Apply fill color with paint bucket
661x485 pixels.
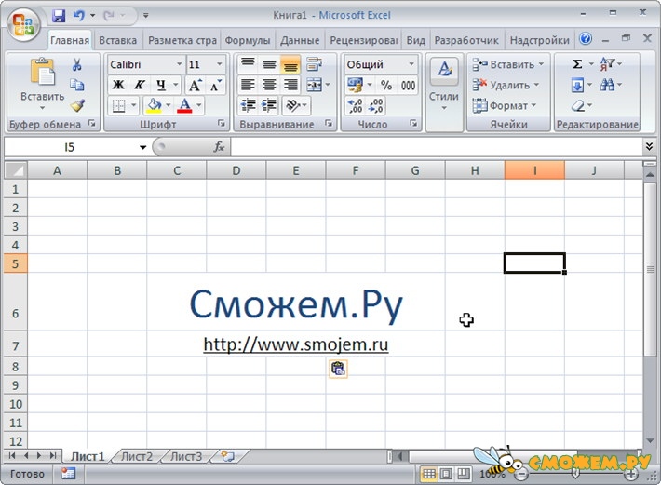pos(154,105)
